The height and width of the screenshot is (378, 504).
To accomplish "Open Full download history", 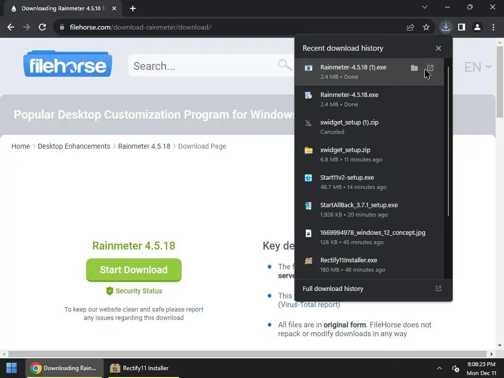I will coord(373,288).
